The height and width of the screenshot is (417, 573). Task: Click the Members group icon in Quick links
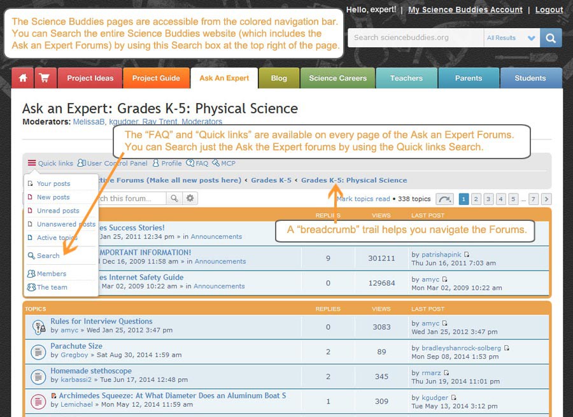coord(31,273)
